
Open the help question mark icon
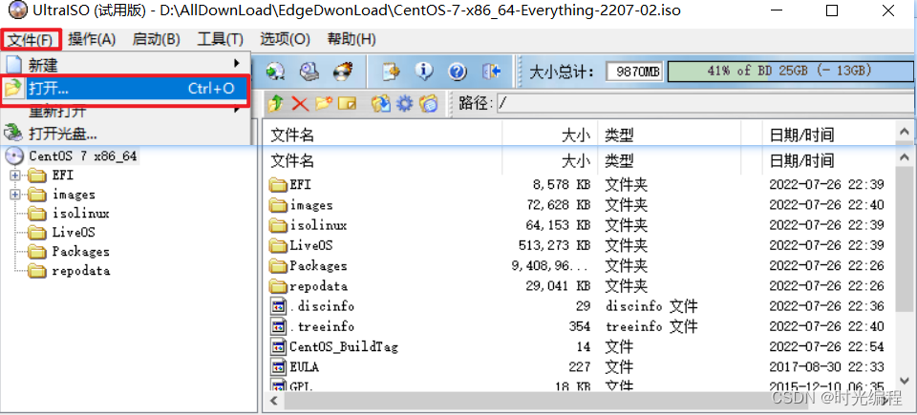(x=457, y=72)
